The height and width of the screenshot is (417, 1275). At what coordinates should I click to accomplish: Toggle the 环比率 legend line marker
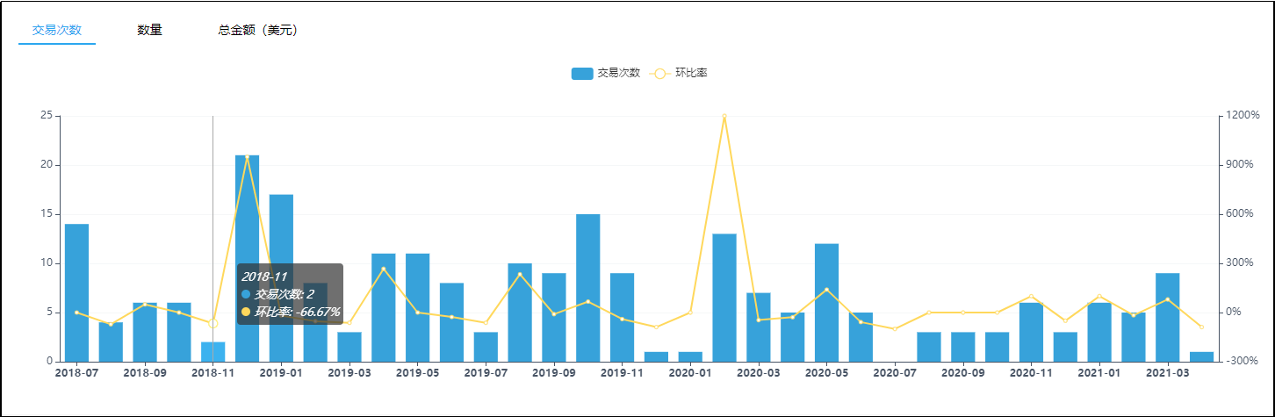tap(660, 74)
